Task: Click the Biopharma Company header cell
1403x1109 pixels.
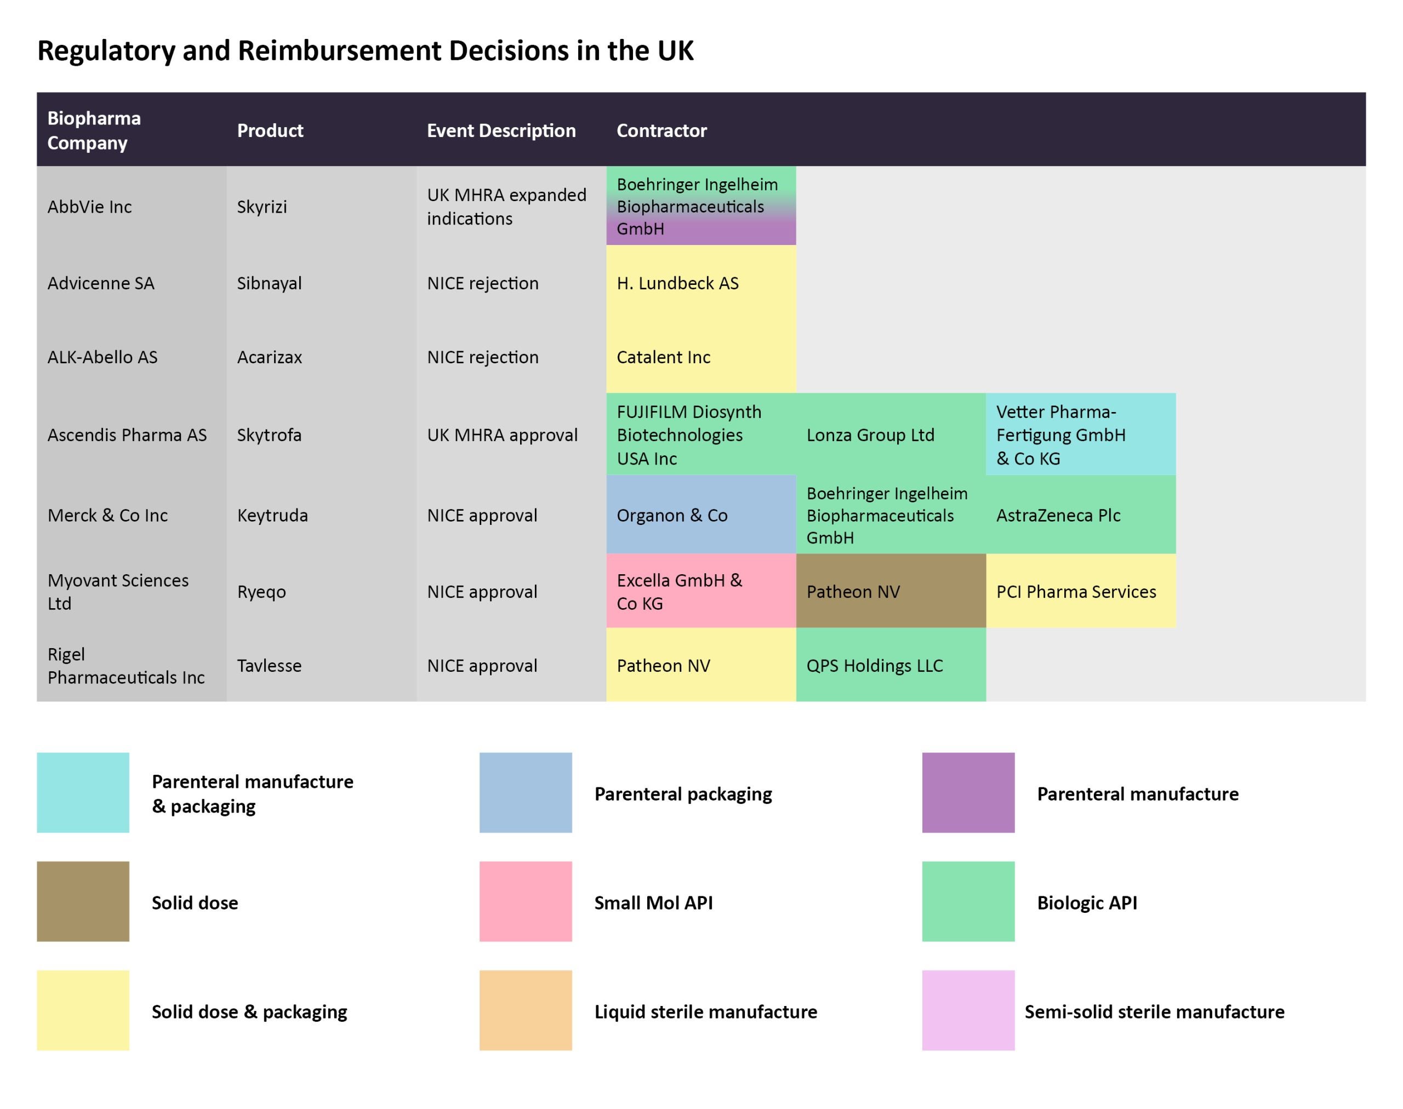Action: pos(94,130)
